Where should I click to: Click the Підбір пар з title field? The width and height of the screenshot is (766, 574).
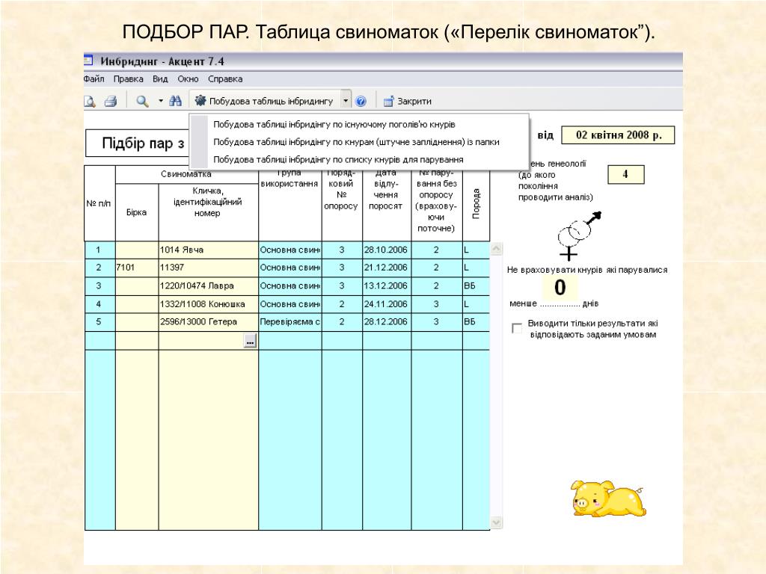[x=138, y=143]
